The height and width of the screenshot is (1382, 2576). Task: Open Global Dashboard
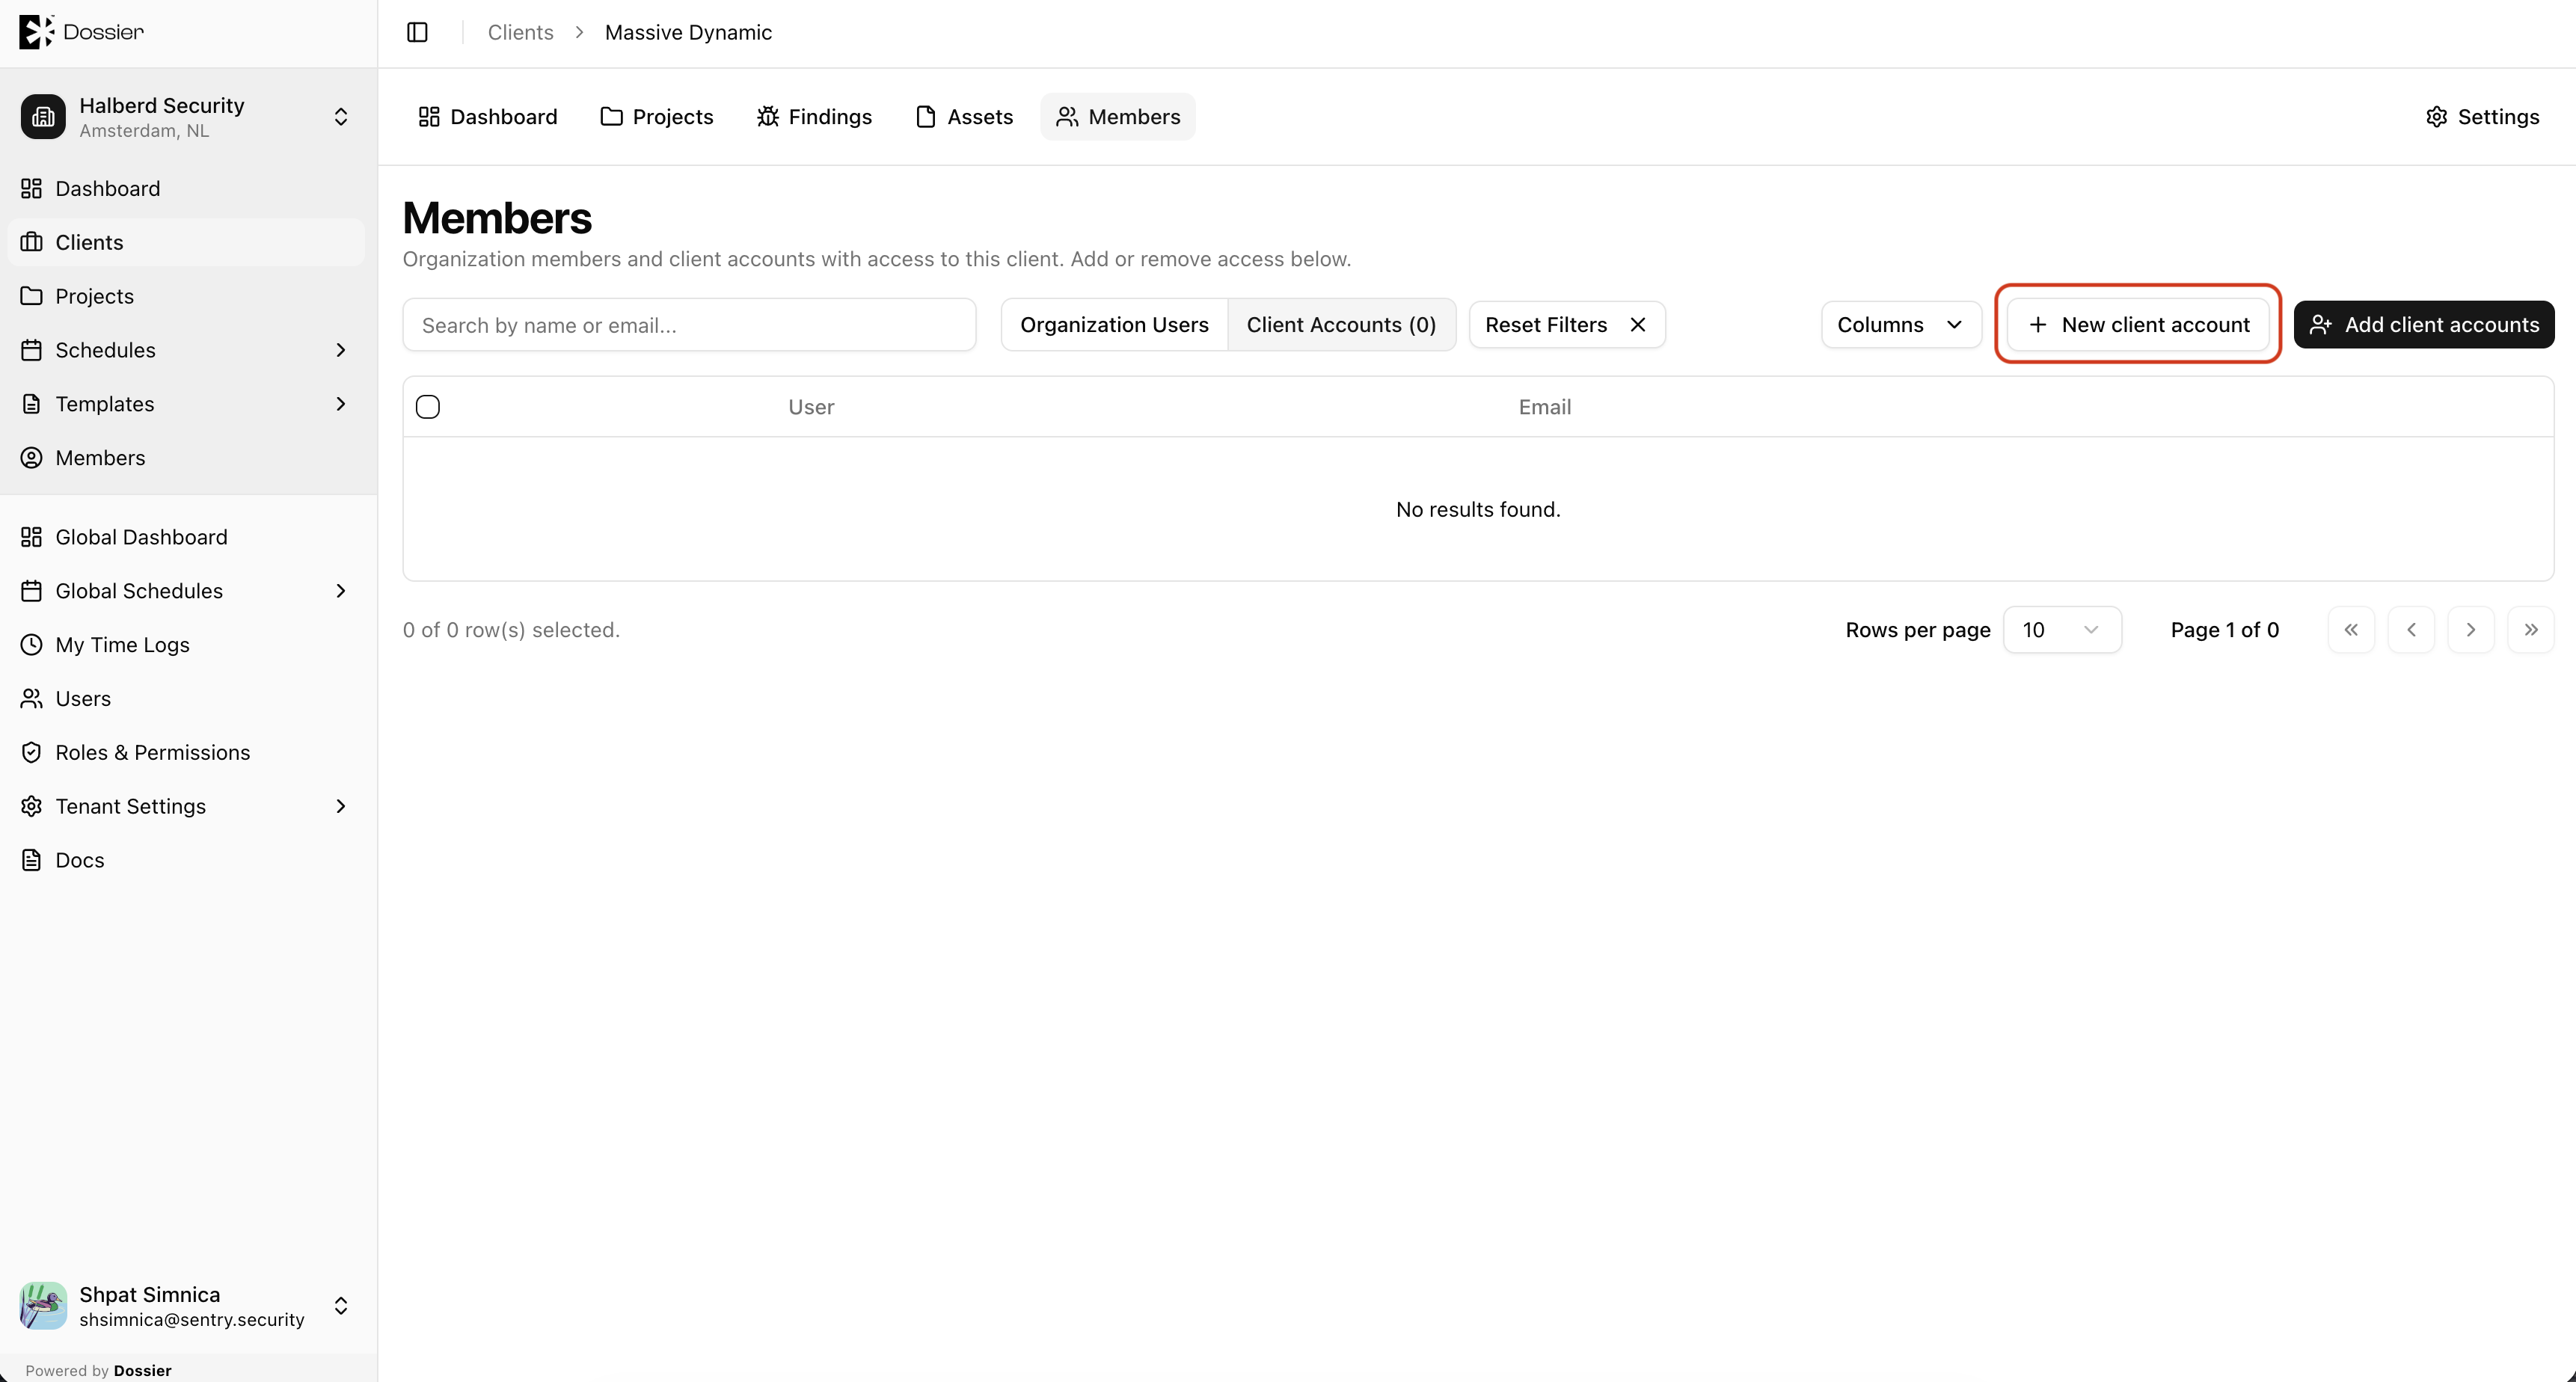[x=187, y=537]
